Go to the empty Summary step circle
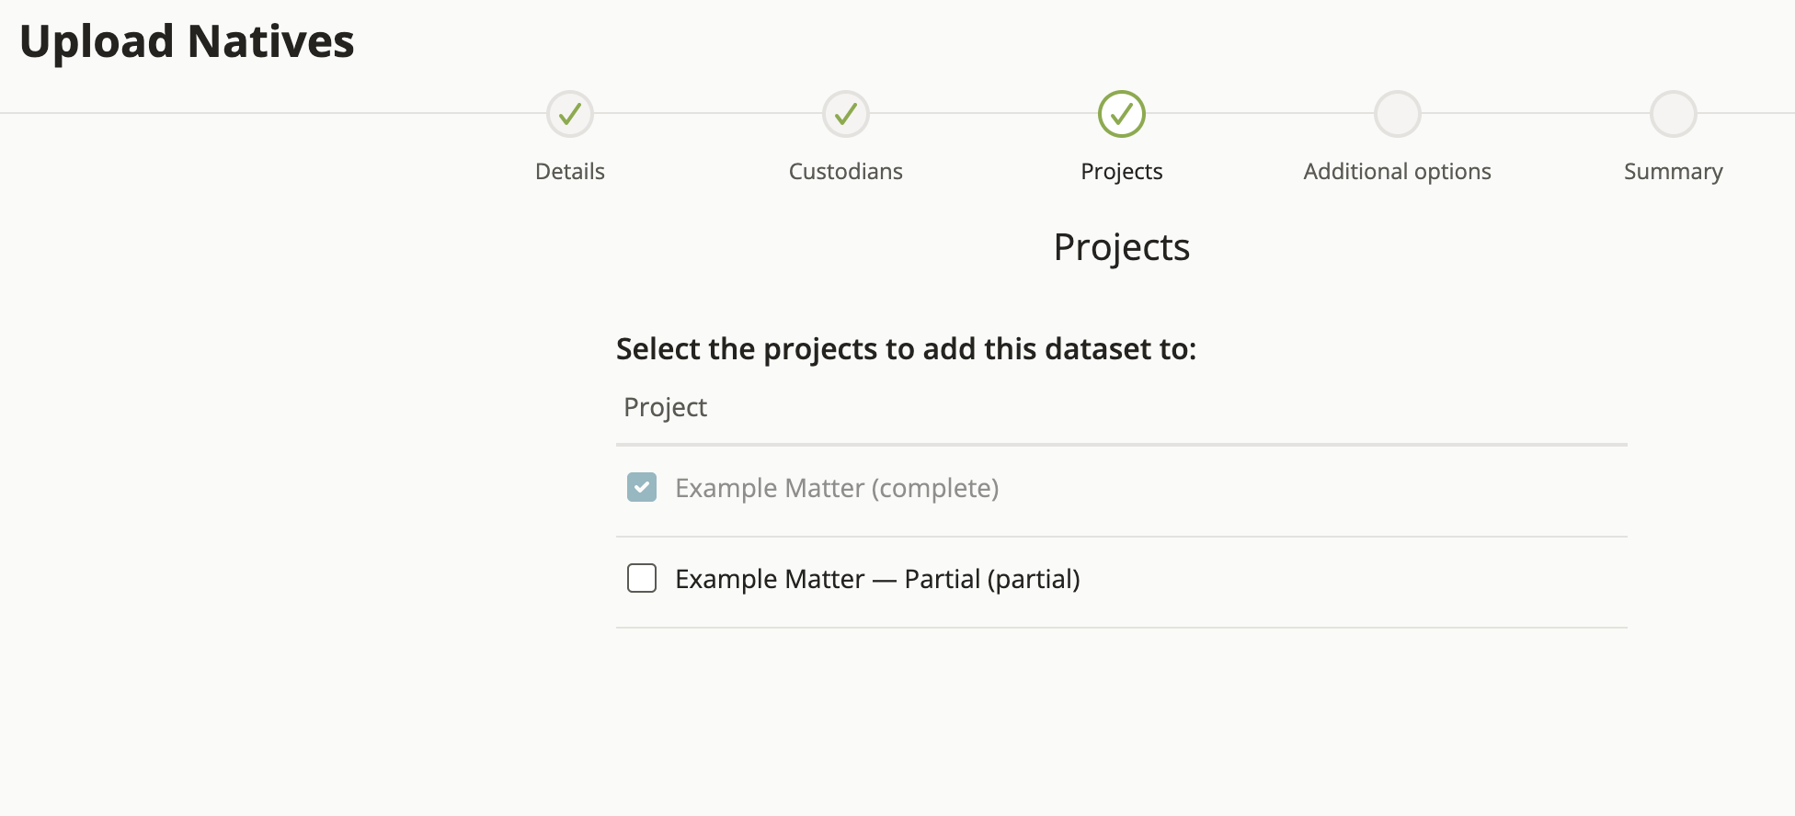Viewport: 1795px width, 816px height. pos(1674,114)
